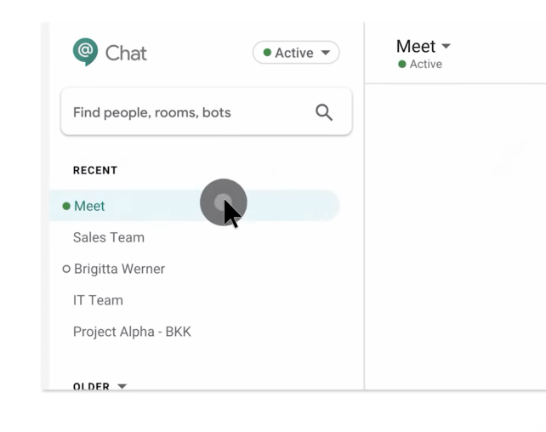This screenshot has width=546, height=432.
Task: Select the IT Team room
Action: tap(98, 300)
